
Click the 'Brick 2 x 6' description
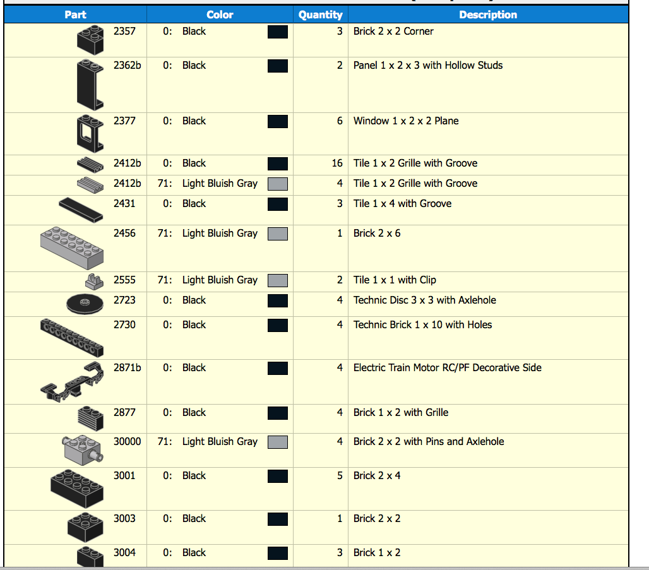[x=377, y=233]
